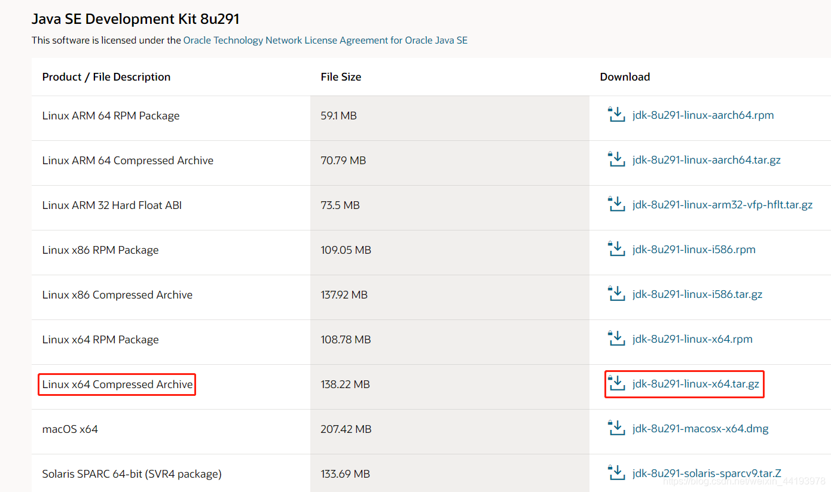This screenshot has width=831, height=492.
Task: Download jdk-8u291-linux-arm32-vfp-hflt.tar.gz link
Action: click(x=723, y=205)
